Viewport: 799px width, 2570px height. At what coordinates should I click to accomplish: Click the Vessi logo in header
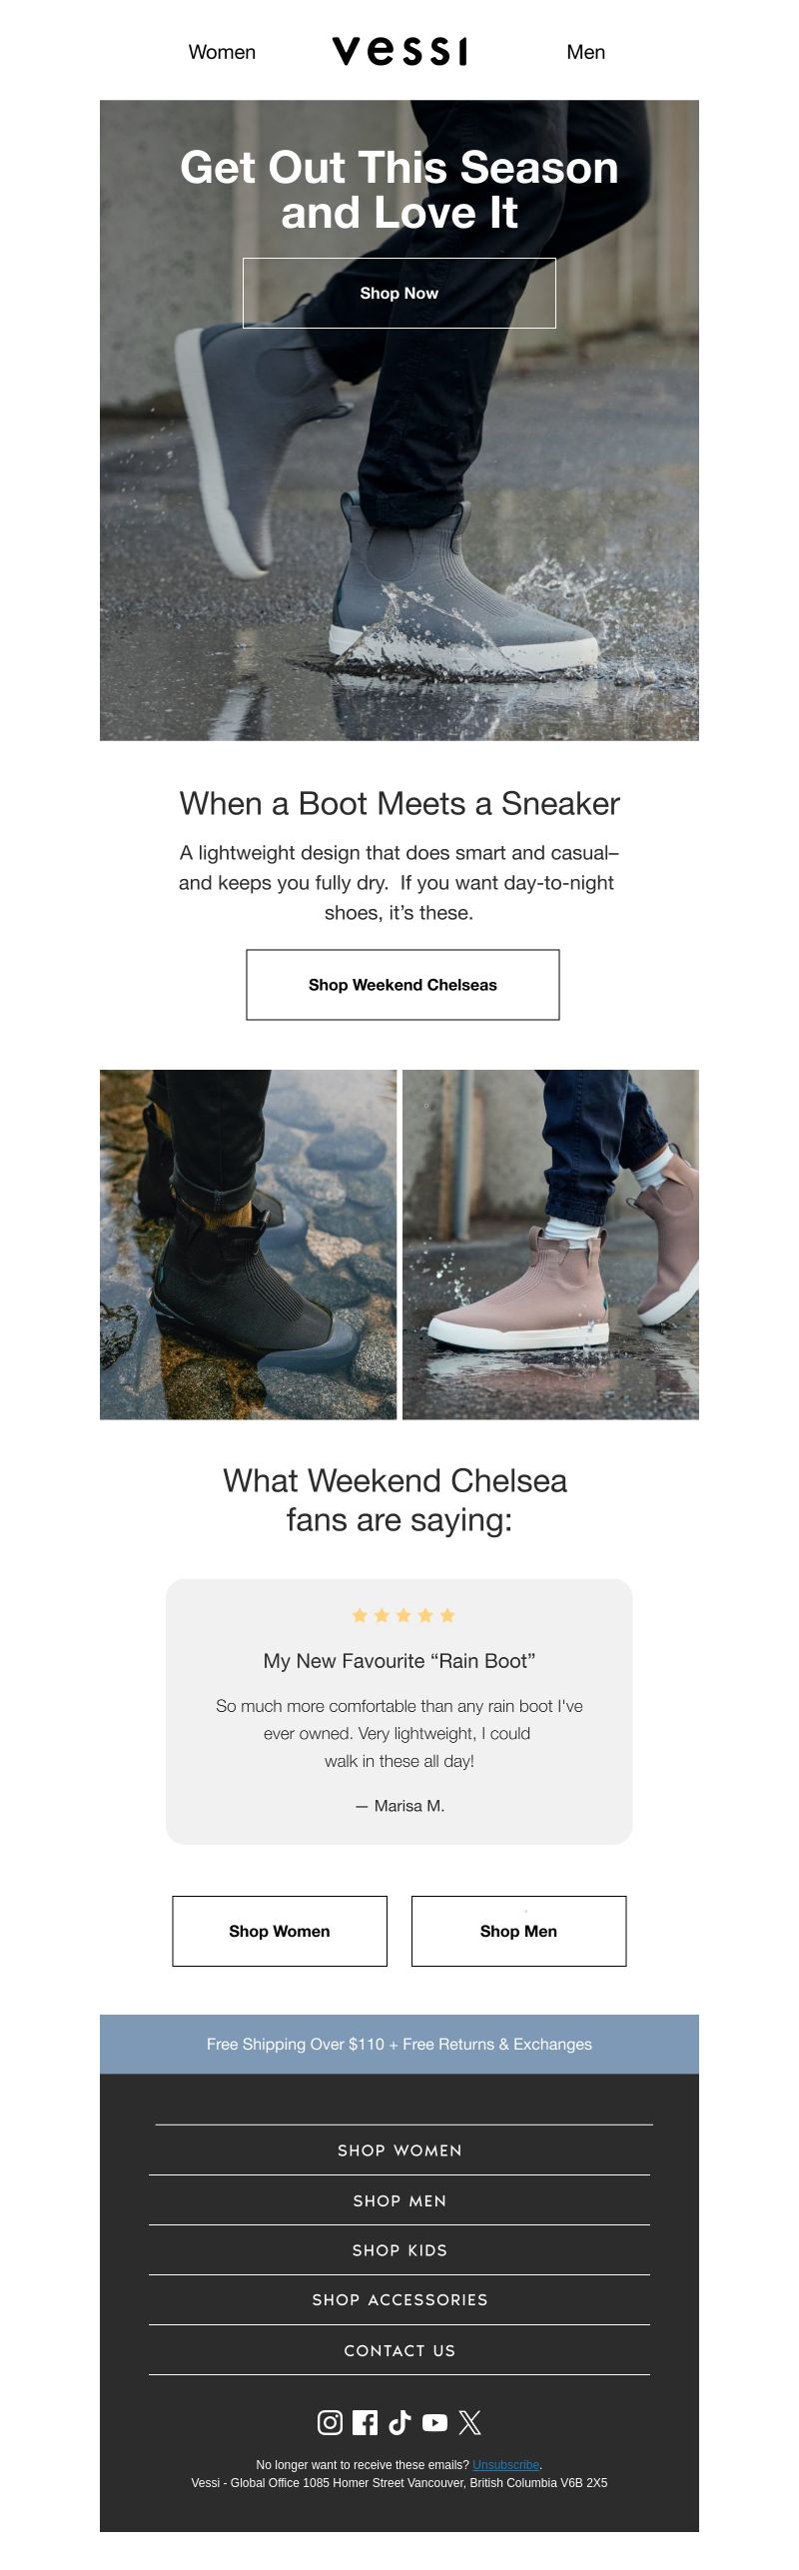[x=399, y=51]
